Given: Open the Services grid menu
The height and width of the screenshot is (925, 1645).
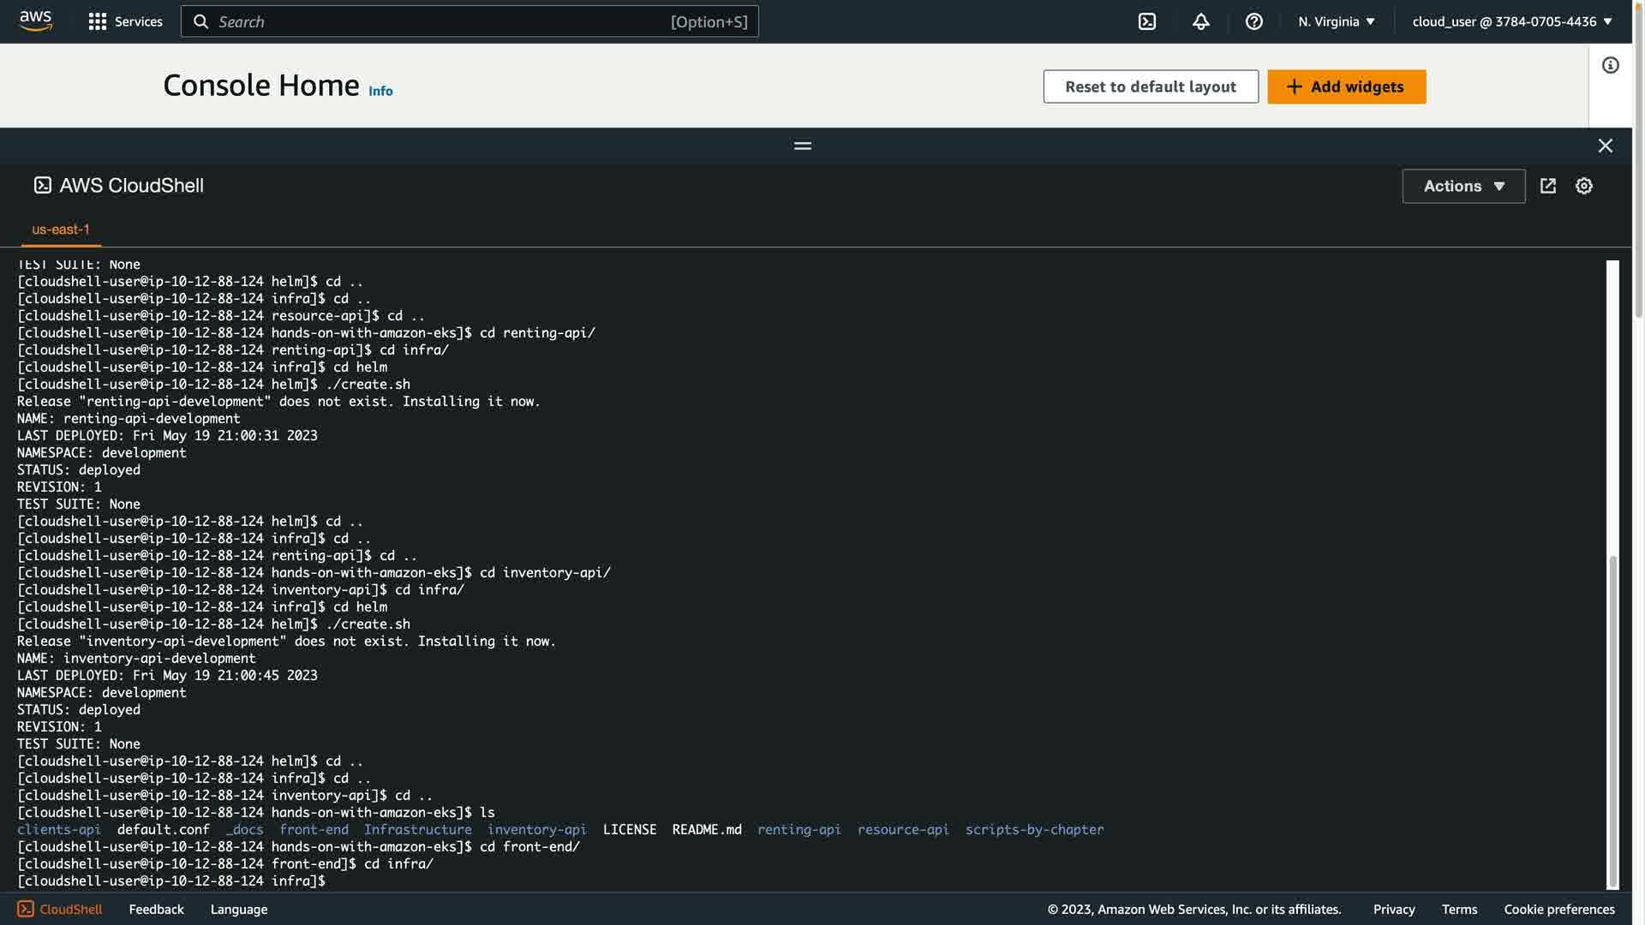Looking at the screenshot, I should coord(125,21).
